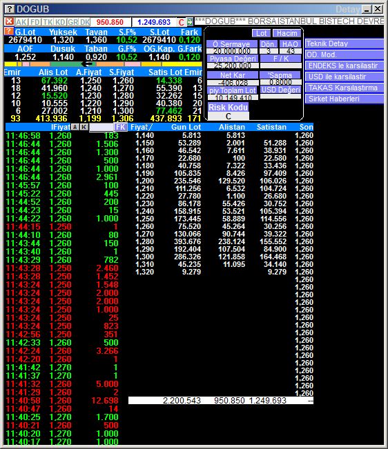Click the Piyasa Değeri label
Viewport: 388px width, 449px height.
pyautogui.click(x=233, y=59)
